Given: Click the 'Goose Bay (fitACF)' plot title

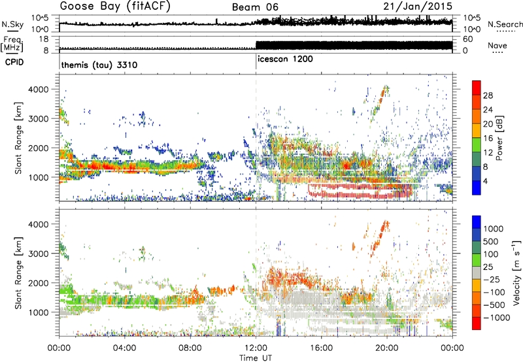Looking at the screenshot, I should [115, 7].
